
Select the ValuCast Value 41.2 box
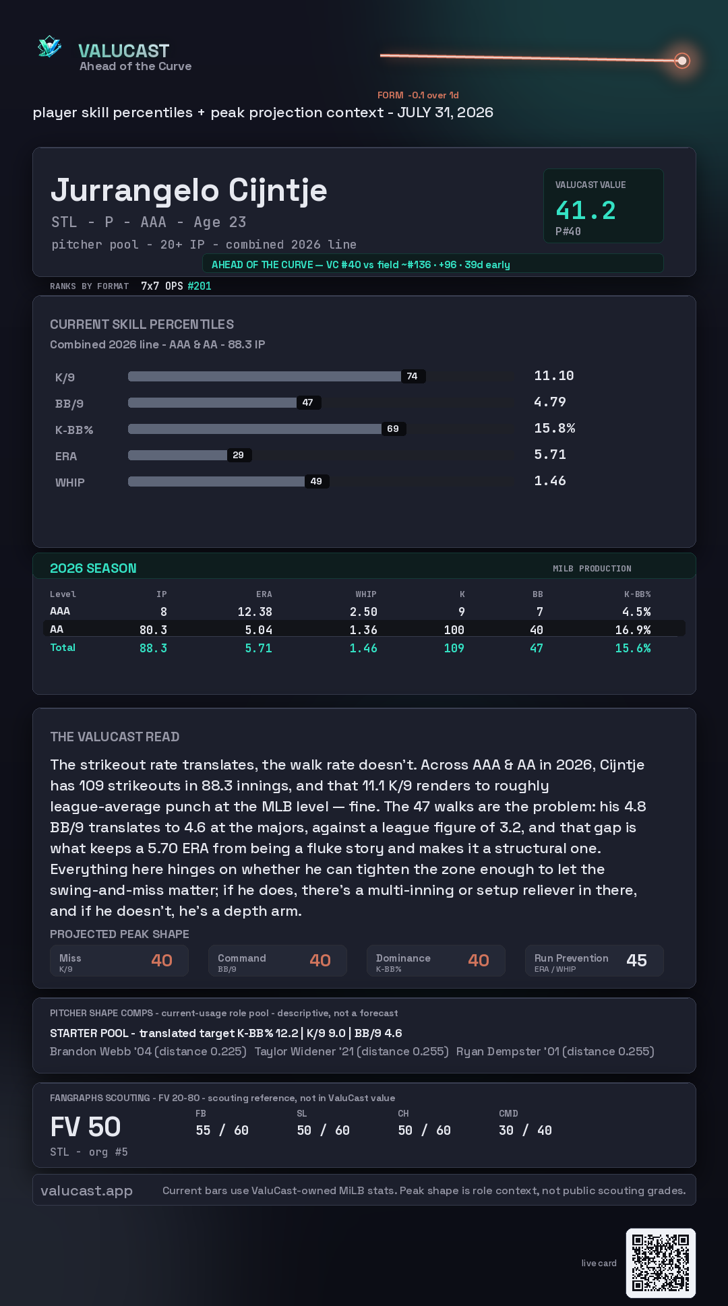point(603,206)
